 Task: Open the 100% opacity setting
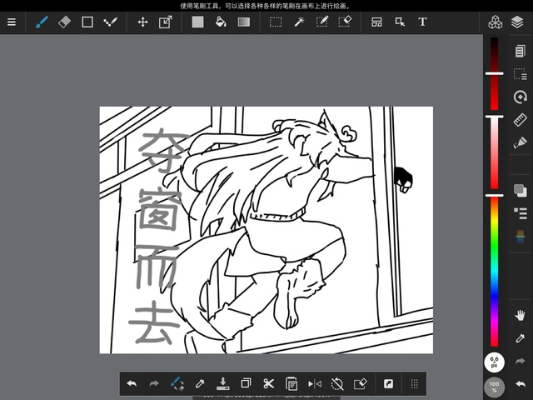click(494, 387)
